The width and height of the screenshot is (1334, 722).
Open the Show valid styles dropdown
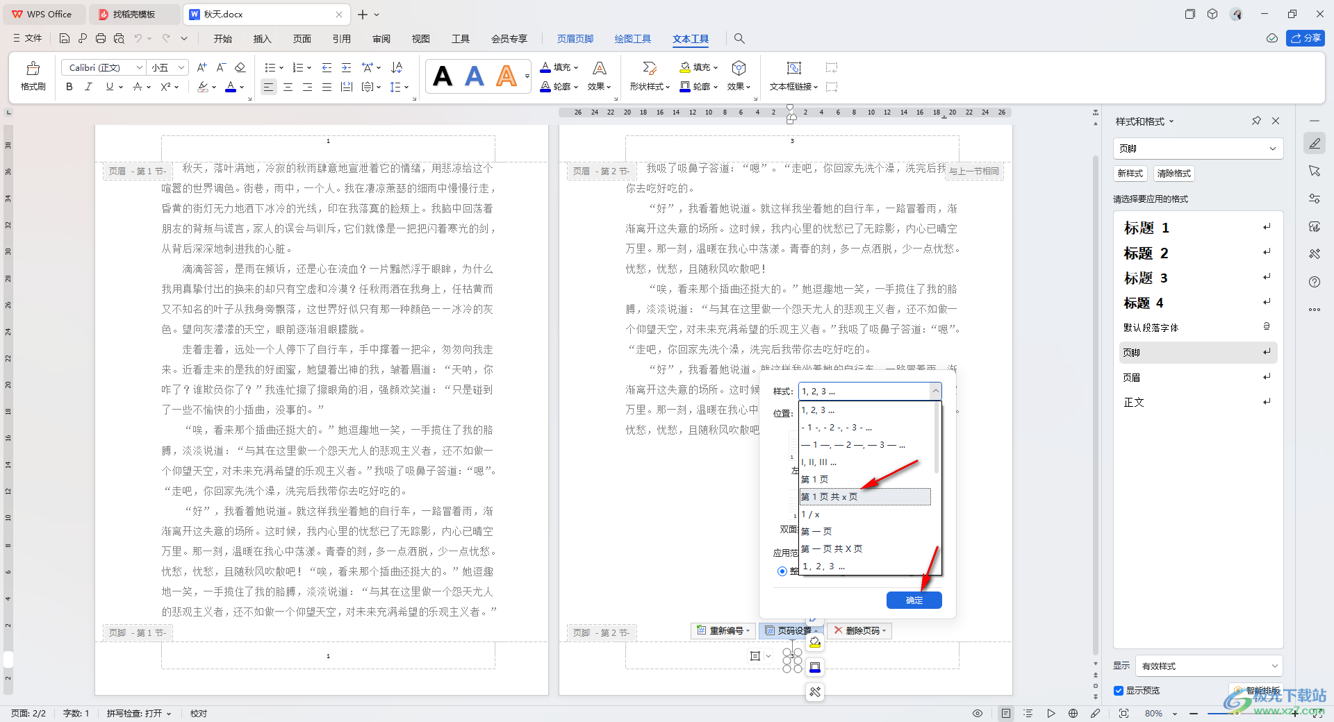pos(1209,666)
